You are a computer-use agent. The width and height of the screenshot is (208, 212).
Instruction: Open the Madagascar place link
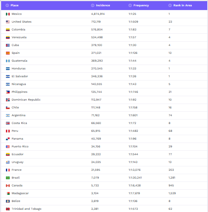click(x=20, y=193)
